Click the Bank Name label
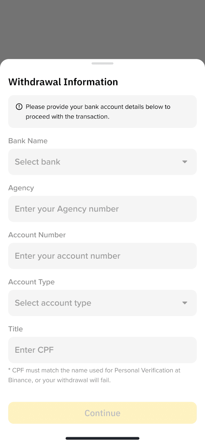Viewport: 205px width, 444px height. 28,141
